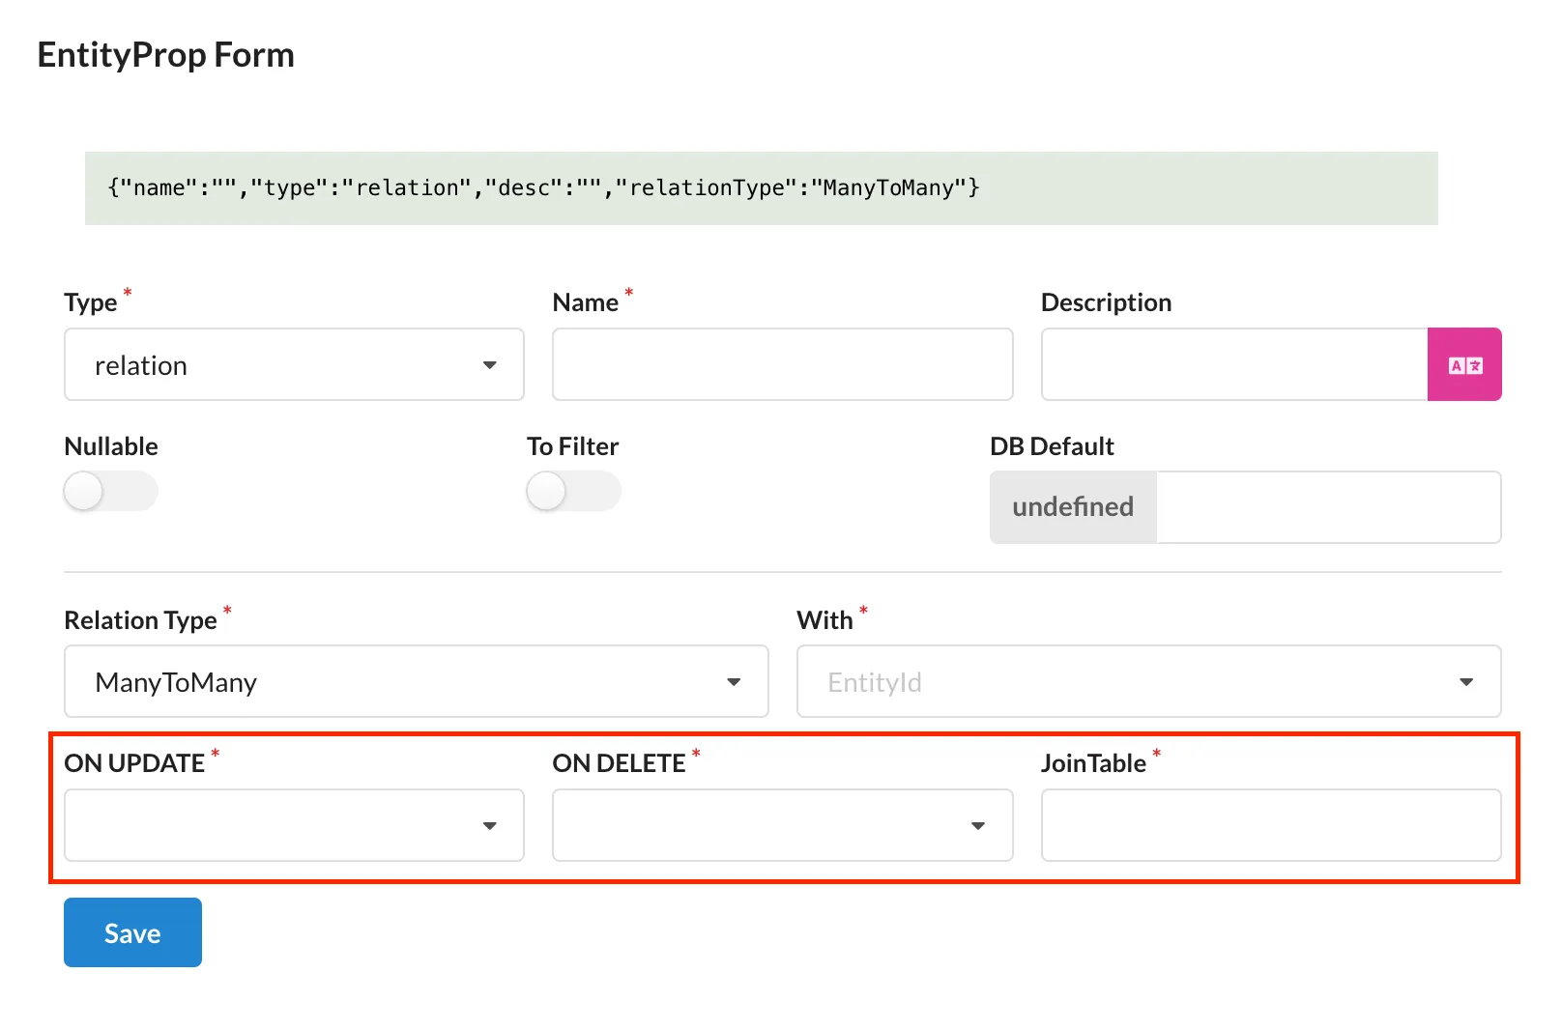Click the pink translate icon button
The image size is (1562, 1030).
(x=1463, y=364)
